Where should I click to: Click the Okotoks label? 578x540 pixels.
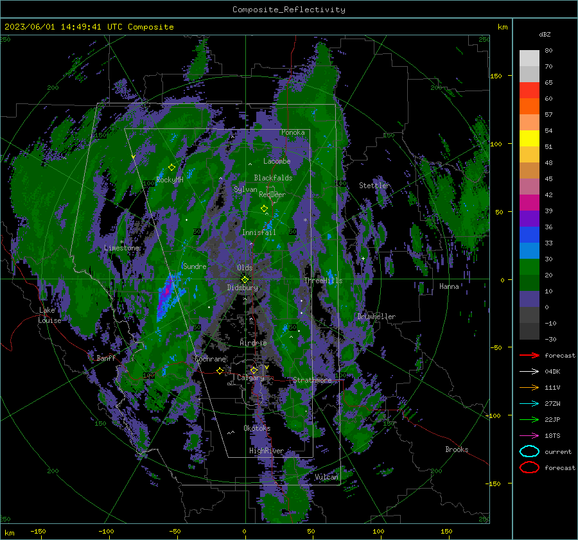(257, 428)
